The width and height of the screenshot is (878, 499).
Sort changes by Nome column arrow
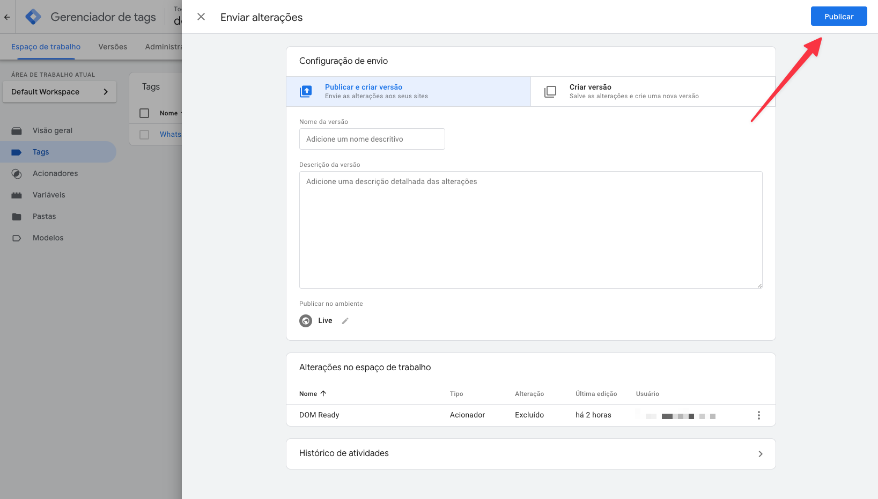click(323, 393)
